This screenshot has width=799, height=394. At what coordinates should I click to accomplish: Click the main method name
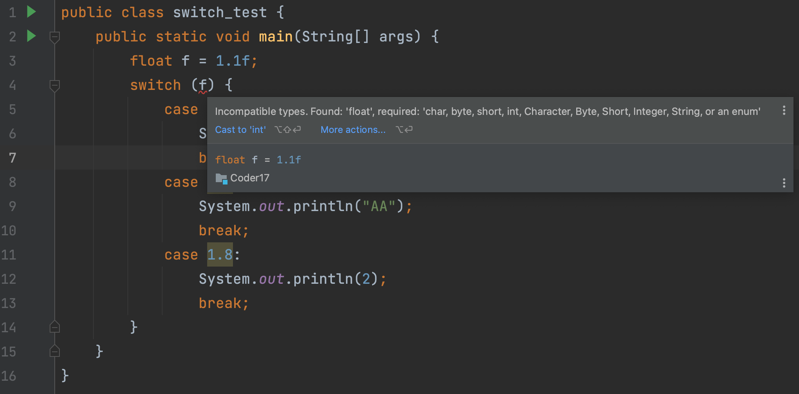(x=276, y=36)
